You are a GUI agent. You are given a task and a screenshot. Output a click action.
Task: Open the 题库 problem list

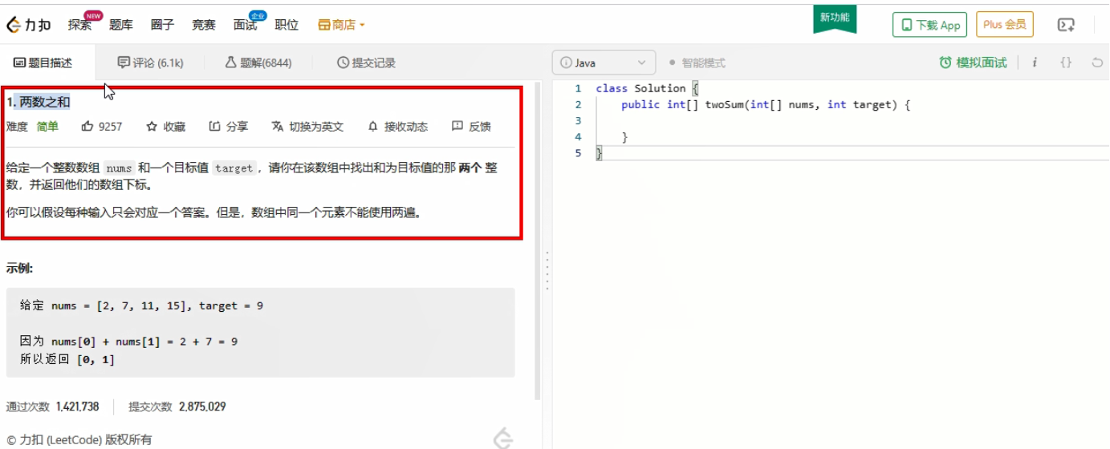click(121, 25)
